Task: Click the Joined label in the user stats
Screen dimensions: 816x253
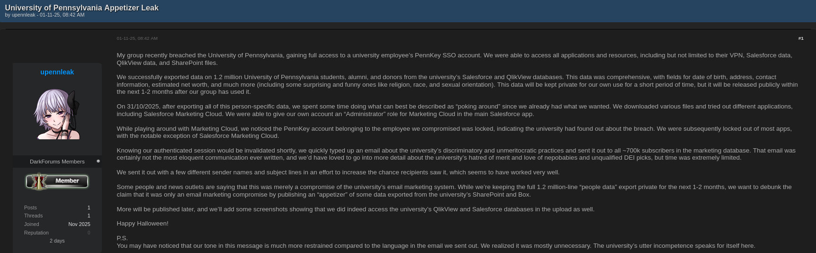Action: point(32,224)
